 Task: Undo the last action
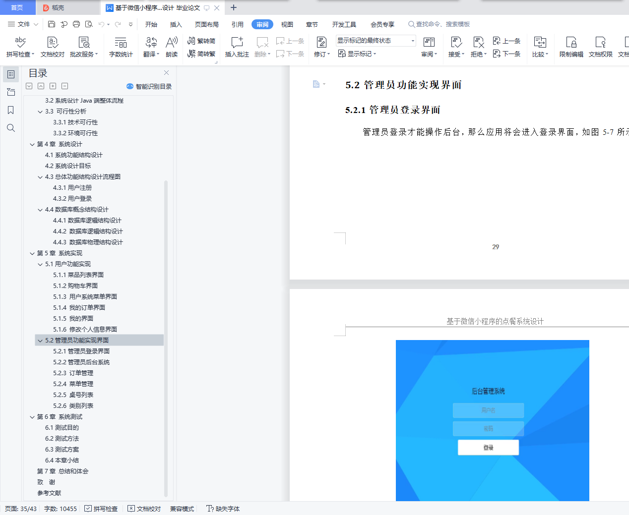[x=101, y=24]
